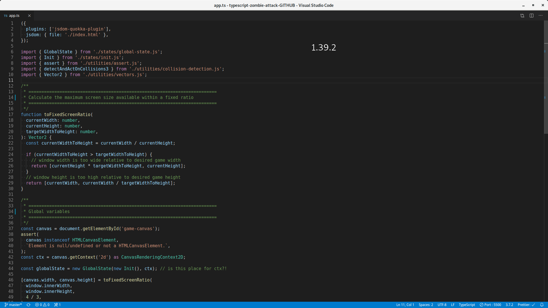The height and width of the screenshot is (308, 548).
Task: Click './utilities/collision-detection.js' import path
Action: [176, 69]
